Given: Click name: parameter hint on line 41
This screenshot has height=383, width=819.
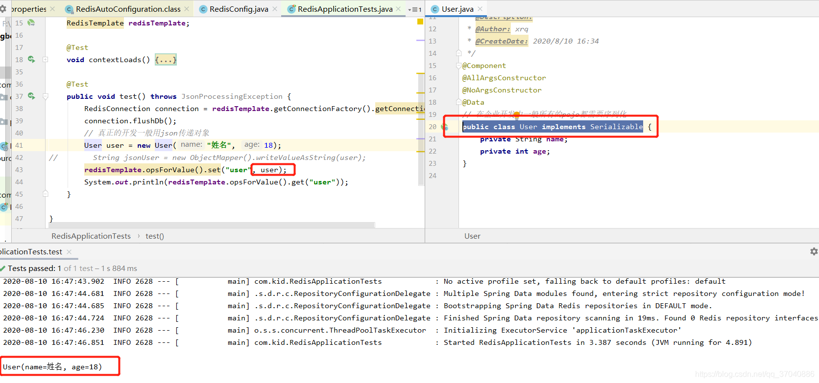Looking at the screenshot, I should (192, 144).
